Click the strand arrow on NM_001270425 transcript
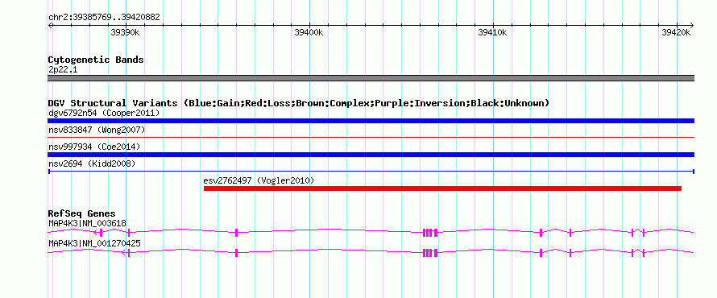Screen dimensions: 717x298 coord(124,252)
